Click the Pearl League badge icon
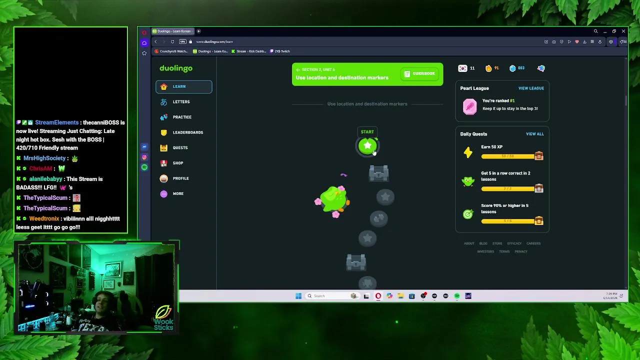The width and height of the screenshot is (640, 360). (469, 106)
